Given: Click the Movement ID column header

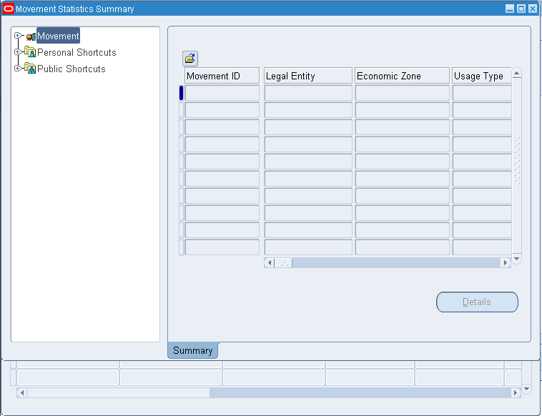Looking at the screenshot, I should (x=222, y=76).
